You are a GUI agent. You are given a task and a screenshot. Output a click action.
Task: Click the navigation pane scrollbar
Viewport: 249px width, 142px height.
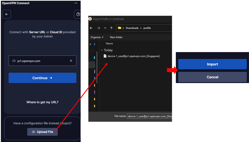[97, 67]
